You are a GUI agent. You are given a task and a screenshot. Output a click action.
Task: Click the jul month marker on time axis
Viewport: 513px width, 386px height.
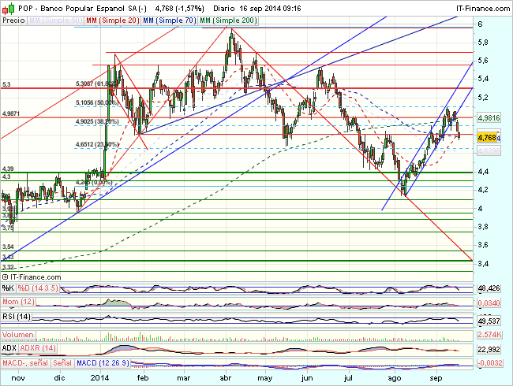point(348,378)
